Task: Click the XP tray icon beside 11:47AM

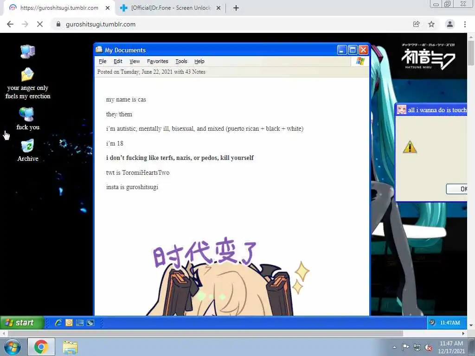Action: coord(432,323)
